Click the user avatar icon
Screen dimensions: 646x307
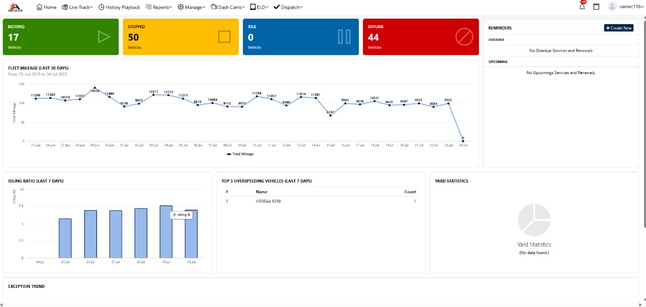(612, 7)
